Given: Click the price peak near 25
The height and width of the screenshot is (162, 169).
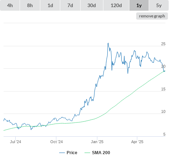Looking at the screenshot, I should [x=108, y=43].
